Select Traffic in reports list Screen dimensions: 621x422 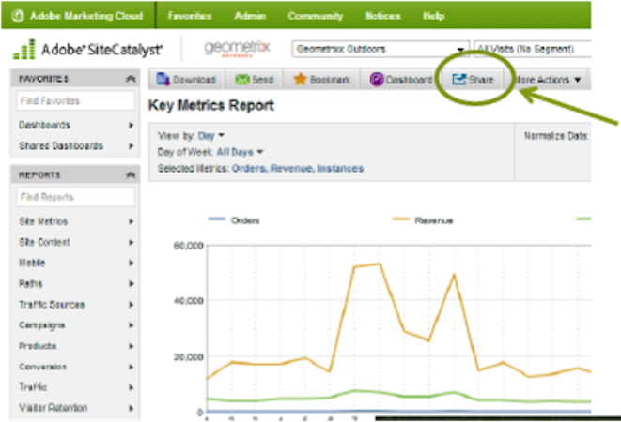pos(33,387)
